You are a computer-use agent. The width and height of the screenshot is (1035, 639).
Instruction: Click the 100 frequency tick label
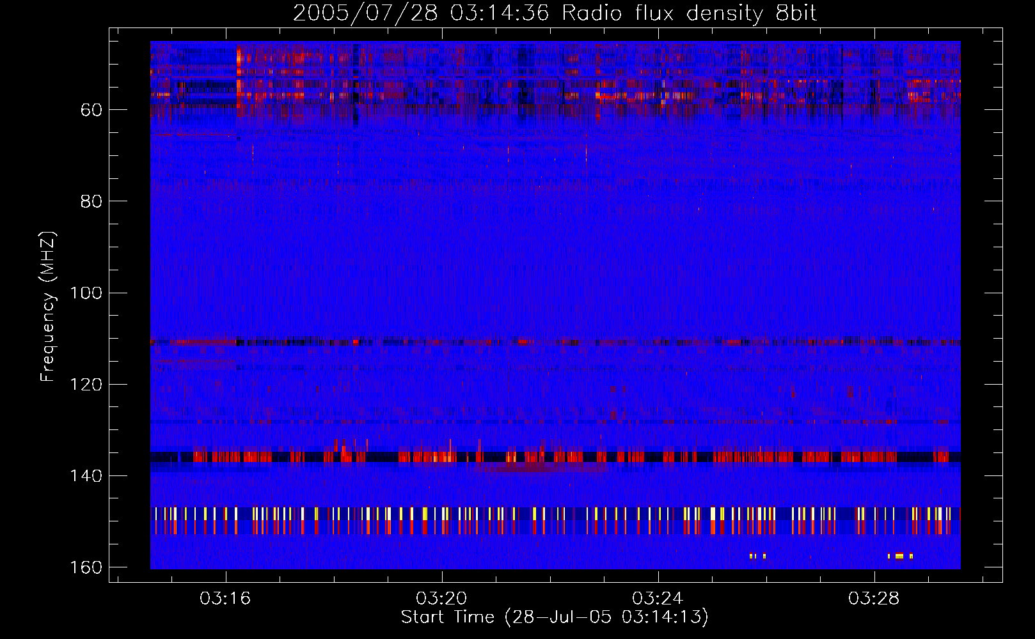[x=86, y=293]
